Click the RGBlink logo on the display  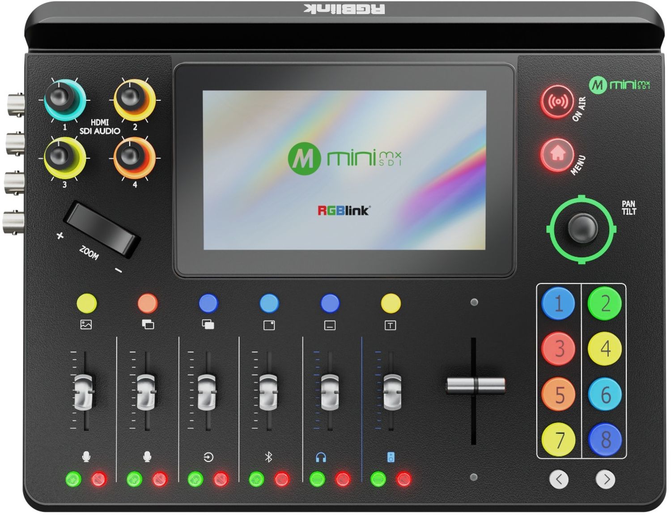(344, 210)
